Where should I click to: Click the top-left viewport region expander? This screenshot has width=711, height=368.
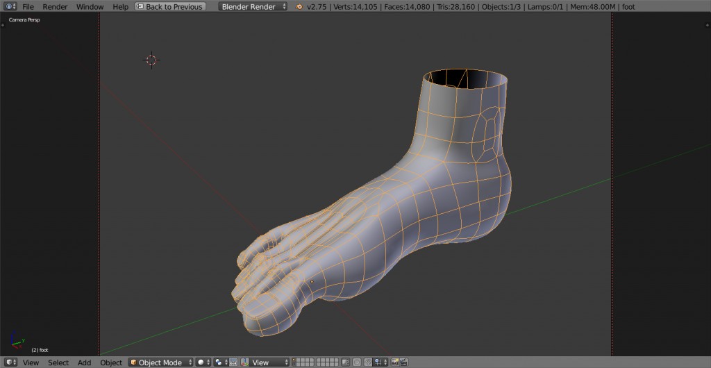point(3,24)
